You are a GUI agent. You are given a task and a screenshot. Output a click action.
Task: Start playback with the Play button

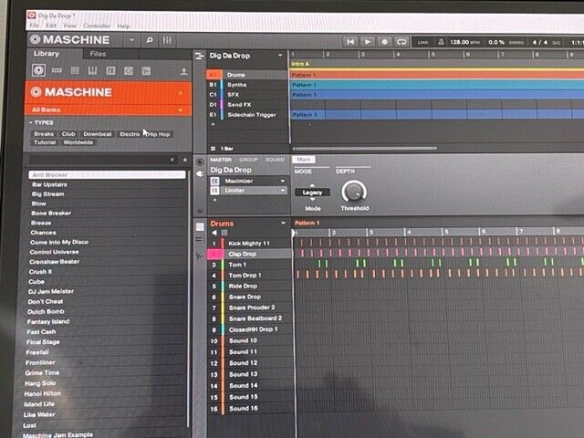[368, 42]
